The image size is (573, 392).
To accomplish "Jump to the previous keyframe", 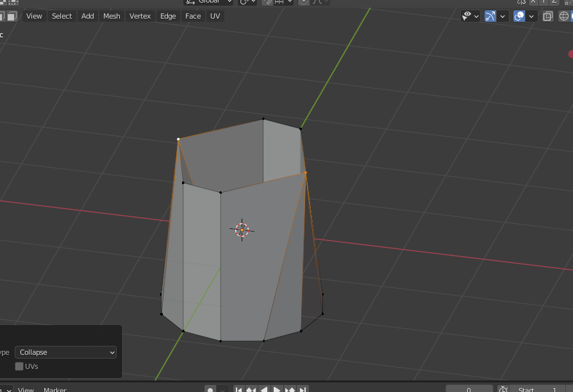I will click(251, 389).
